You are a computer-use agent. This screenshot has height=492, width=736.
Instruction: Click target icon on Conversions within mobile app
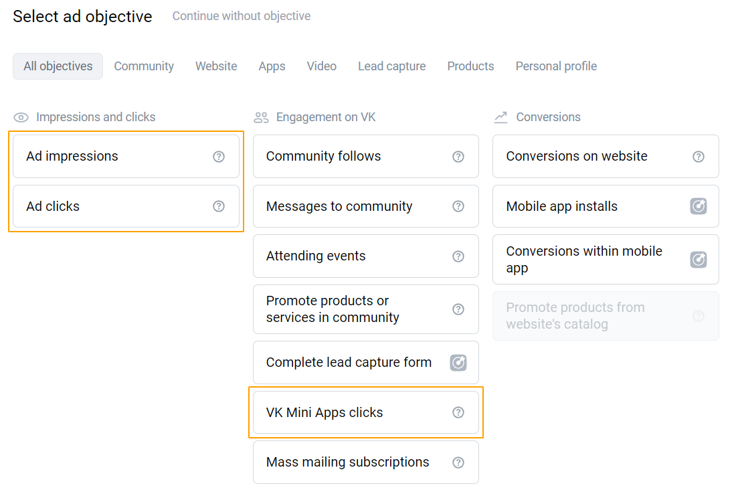(699, 260)
